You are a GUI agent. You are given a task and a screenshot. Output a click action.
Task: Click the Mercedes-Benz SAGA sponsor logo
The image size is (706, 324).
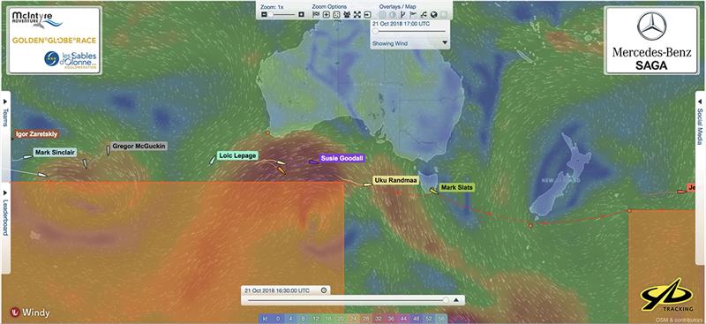651,41
